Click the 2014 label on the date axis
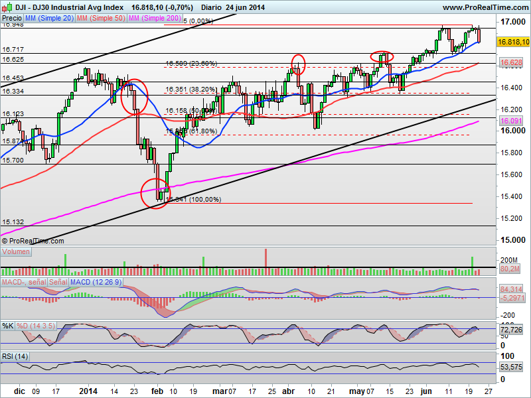Screen dimensions: 531x398 pos(88,391)
